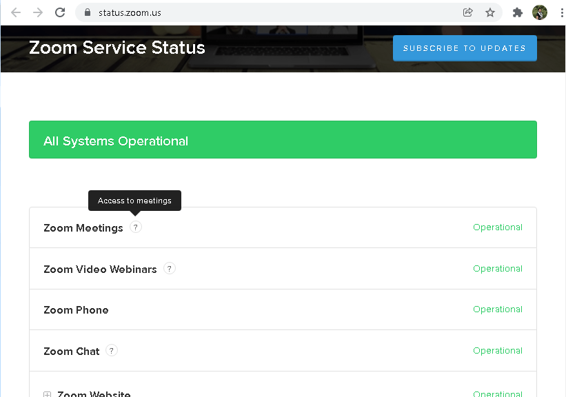The image size is (566, 397).
Task: Open the browser extensions puzzle icon
Action: (517, 12)
